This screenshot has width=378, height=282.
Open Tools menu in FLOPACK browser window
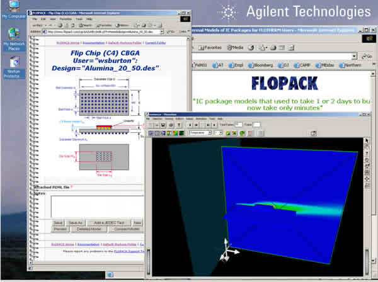(79, 19)
